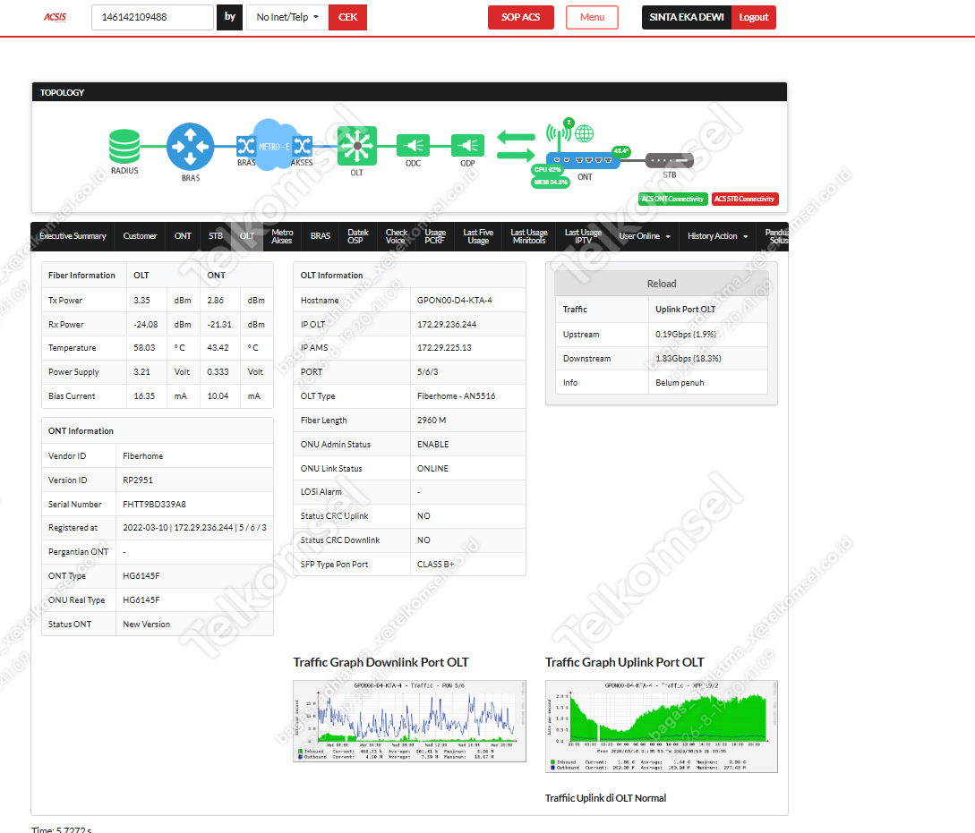Click IP OLT value 172.29.236.244
This screenshot has height=833, width=975.
coord(447,324)
